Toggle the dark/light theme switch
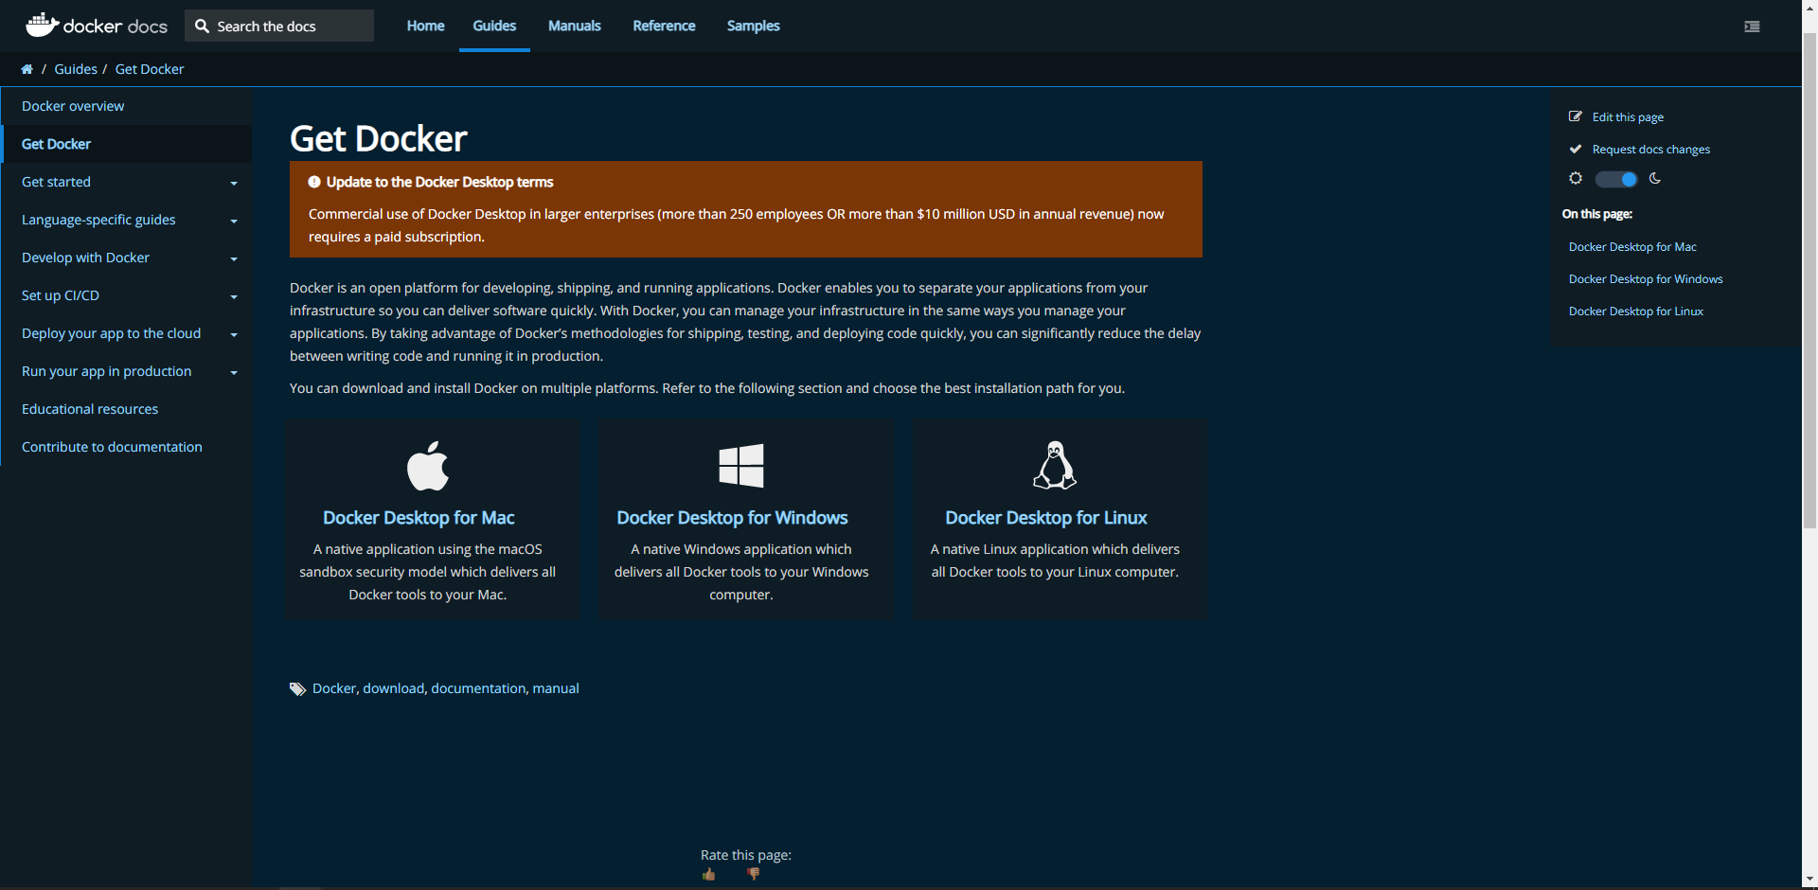The height and width of the screenshot is (890, 1818). [x=1615, y=179]
